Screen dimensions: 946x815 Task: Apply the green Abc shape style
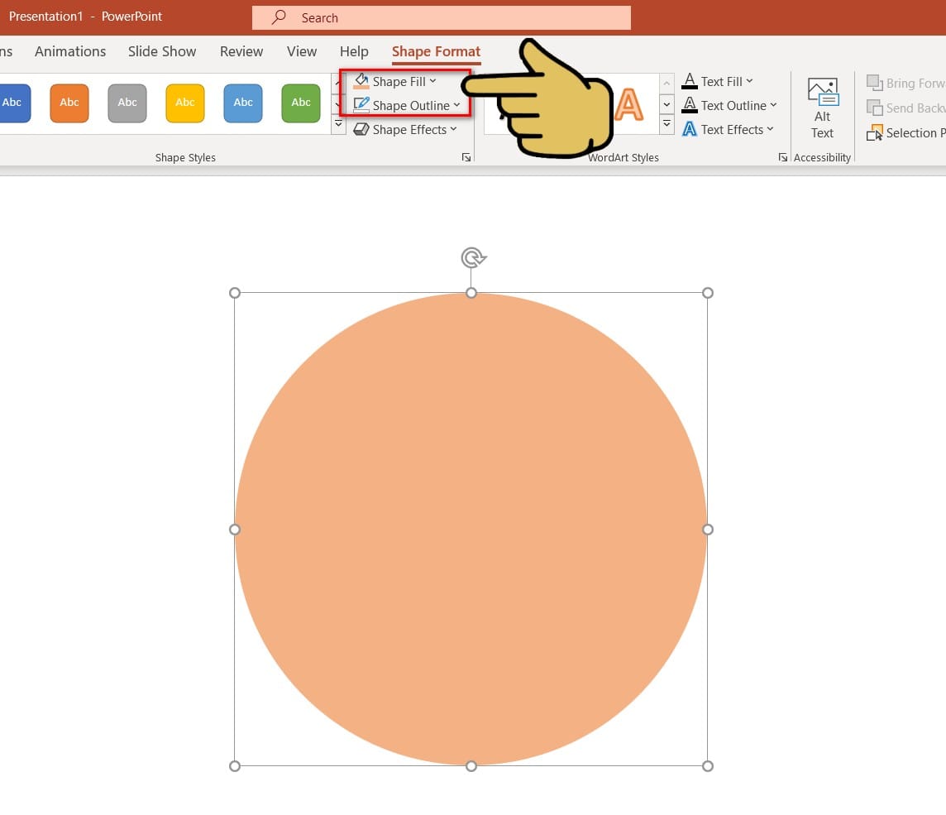301,103
